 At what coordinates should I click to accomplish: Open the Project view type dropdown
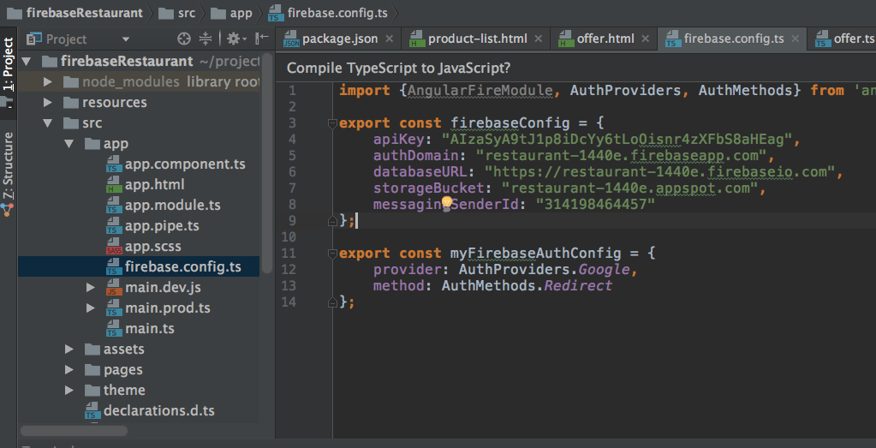125,39
